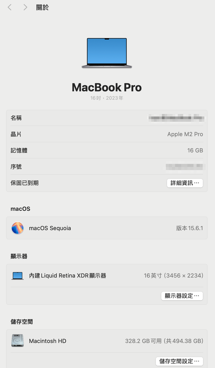
Task: Click the macOS Sequoia logo icon
Action: pos(17,228)
